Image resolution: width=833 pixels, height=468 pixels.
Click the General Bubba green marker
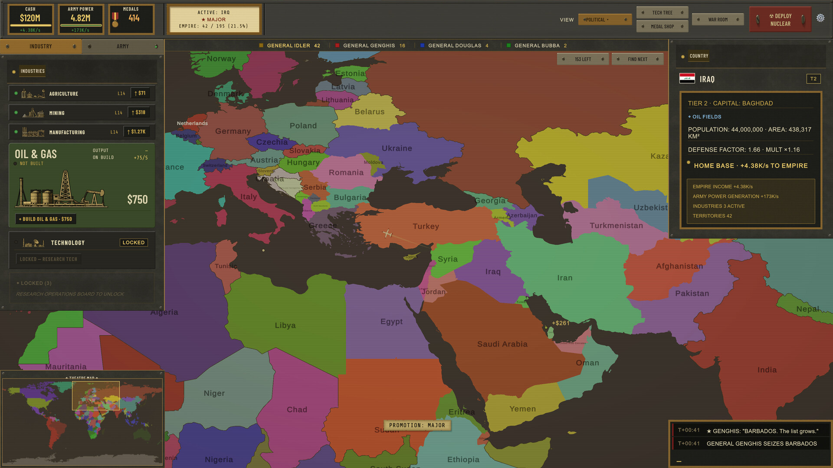tap(508, 45)
